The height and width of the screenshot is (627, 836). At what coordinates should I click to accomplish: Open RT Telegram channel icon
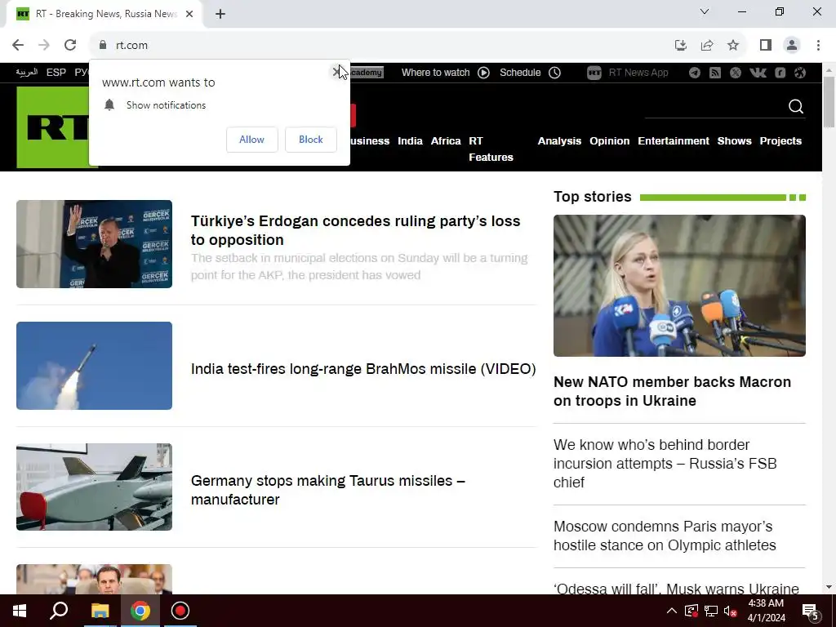tap(694, 73)
